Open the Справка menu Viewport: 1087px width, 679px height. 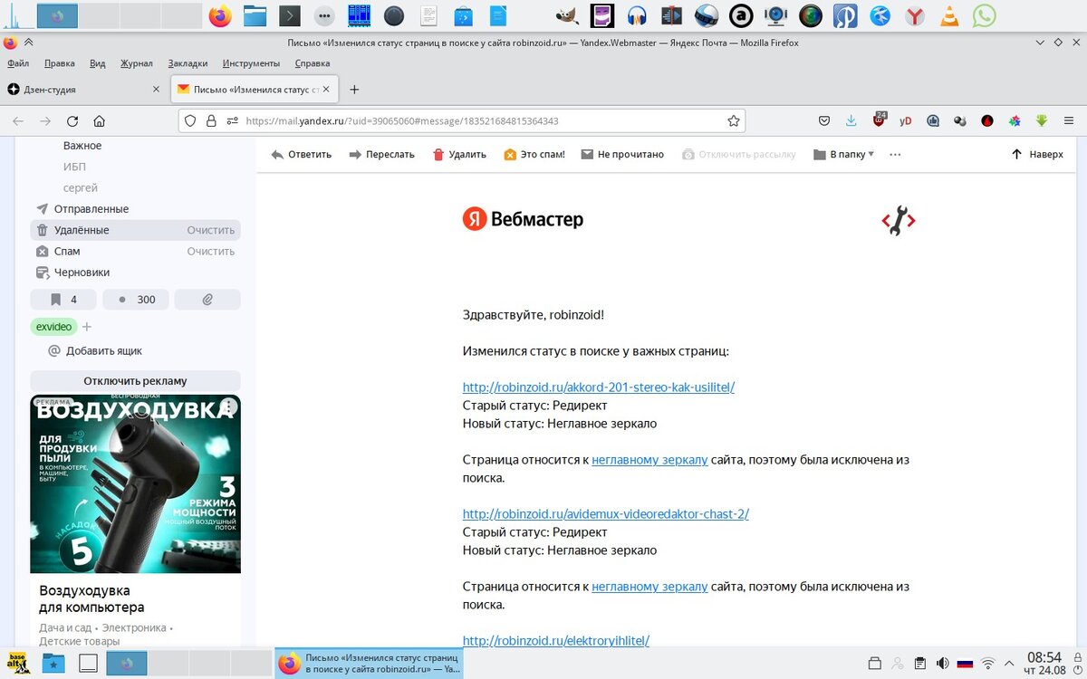[313, 63]
